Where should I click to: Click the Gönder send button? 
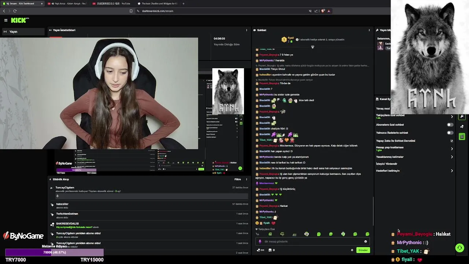[x=363, y=250]
